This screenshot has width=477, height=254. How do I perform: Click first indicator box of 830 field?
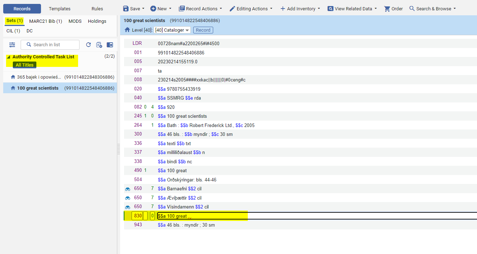[x=145, y=216]
